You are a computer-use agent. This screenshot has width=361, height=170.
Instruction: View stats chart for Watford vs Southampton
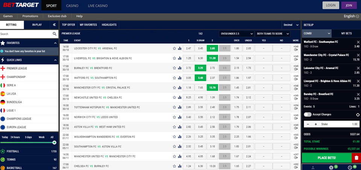(180, 78)
